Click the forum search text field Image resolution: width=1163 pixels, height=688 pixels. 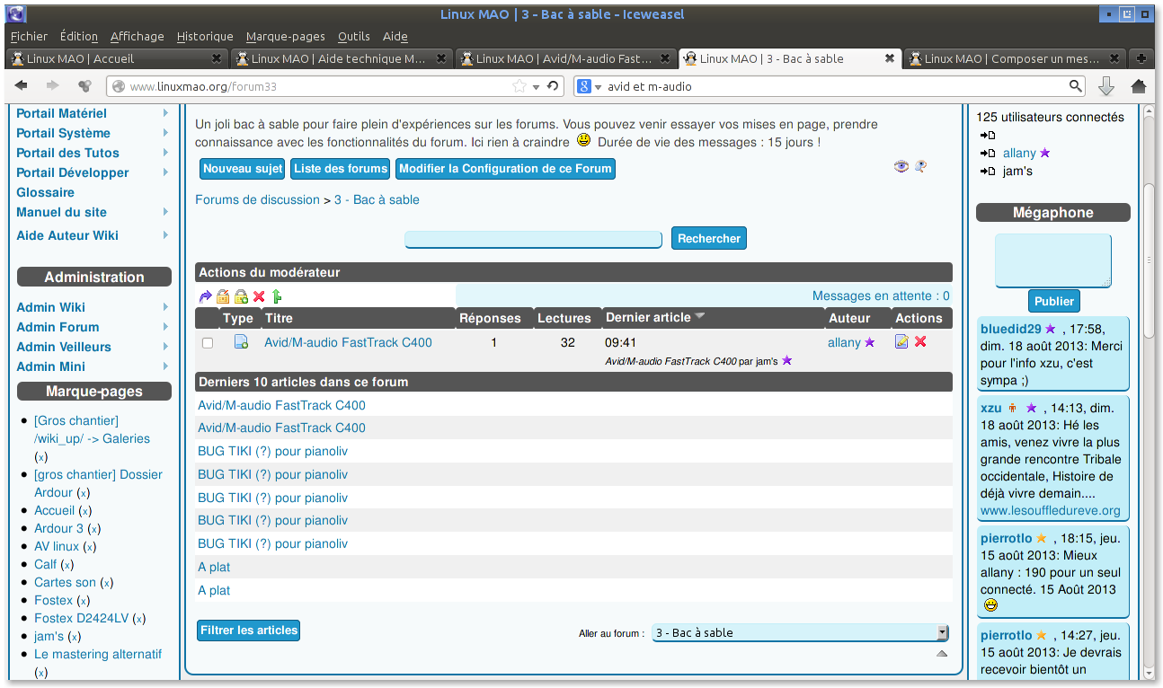click(x=534, y=239)
